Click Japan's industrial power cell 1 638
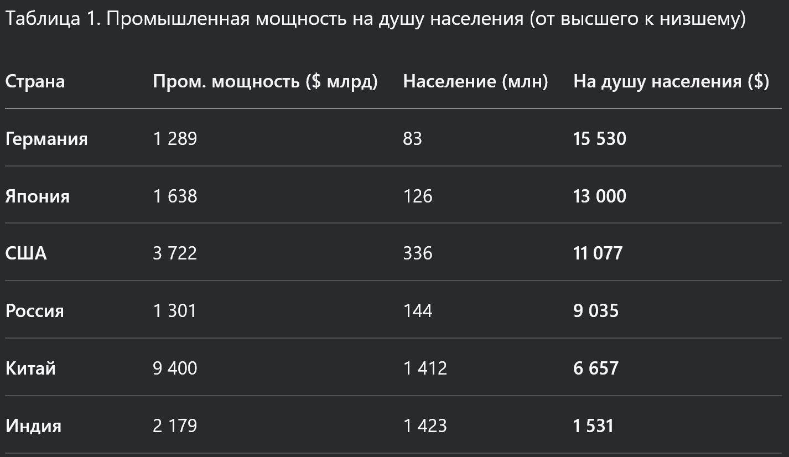The height and width of the screenshot is (457, 789). coord(175,196)
